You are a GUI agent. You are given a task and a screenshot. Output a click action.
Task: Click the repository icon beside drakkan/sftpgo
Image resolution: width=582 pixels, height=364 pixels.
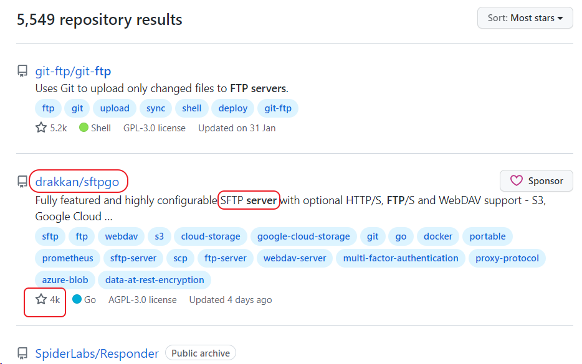(22, 181)
